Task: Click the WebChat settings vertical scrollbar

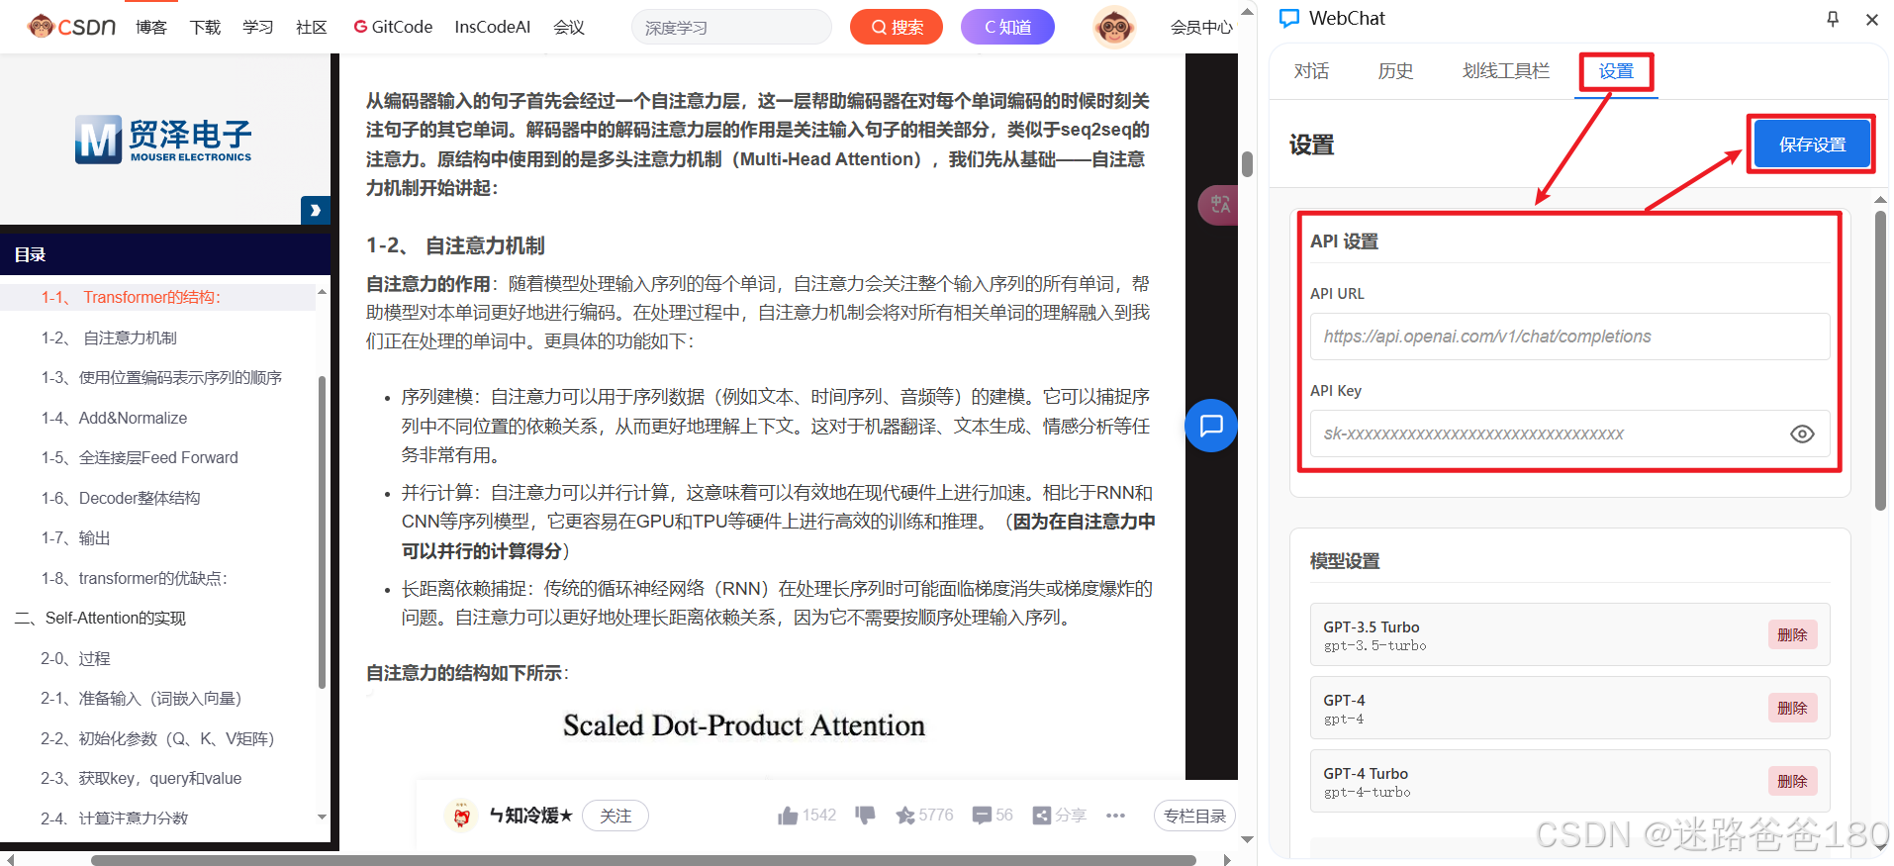Action: coord(1880,361)
